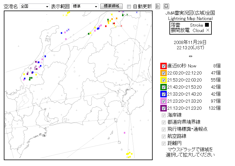Uncheck the 21:13:20-21:23:20 purple layer
The height and width of the screenshot is (166, 235).
(164, 108)
